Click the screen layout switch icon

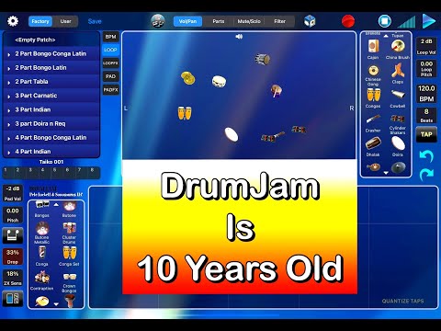click(x=13, y=298)
